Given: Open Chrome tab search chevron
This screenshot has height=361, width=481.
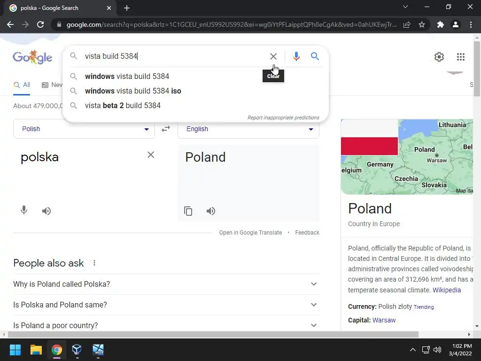Looking at the screenshot, I should tap(405, 7).
